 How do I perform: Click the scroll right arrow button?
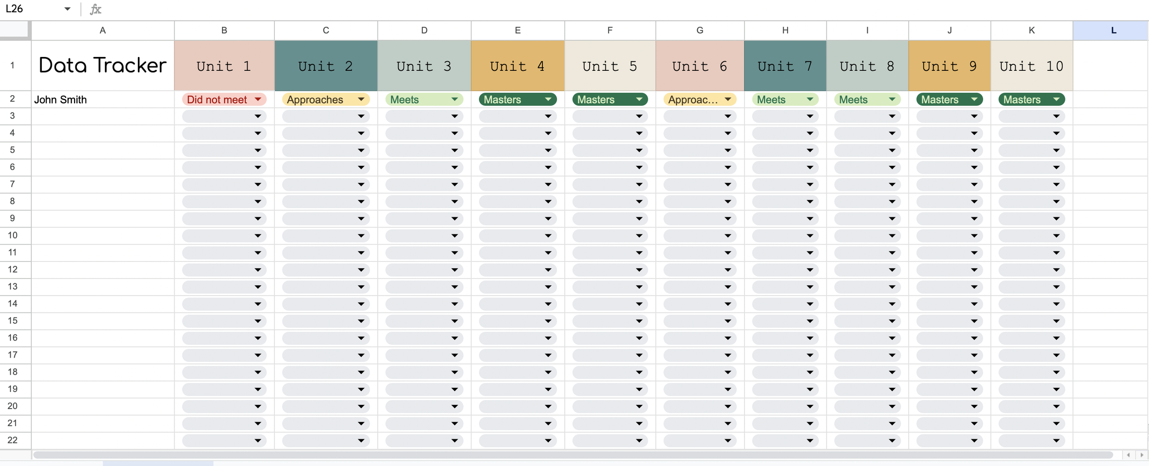click(1142, 455)
